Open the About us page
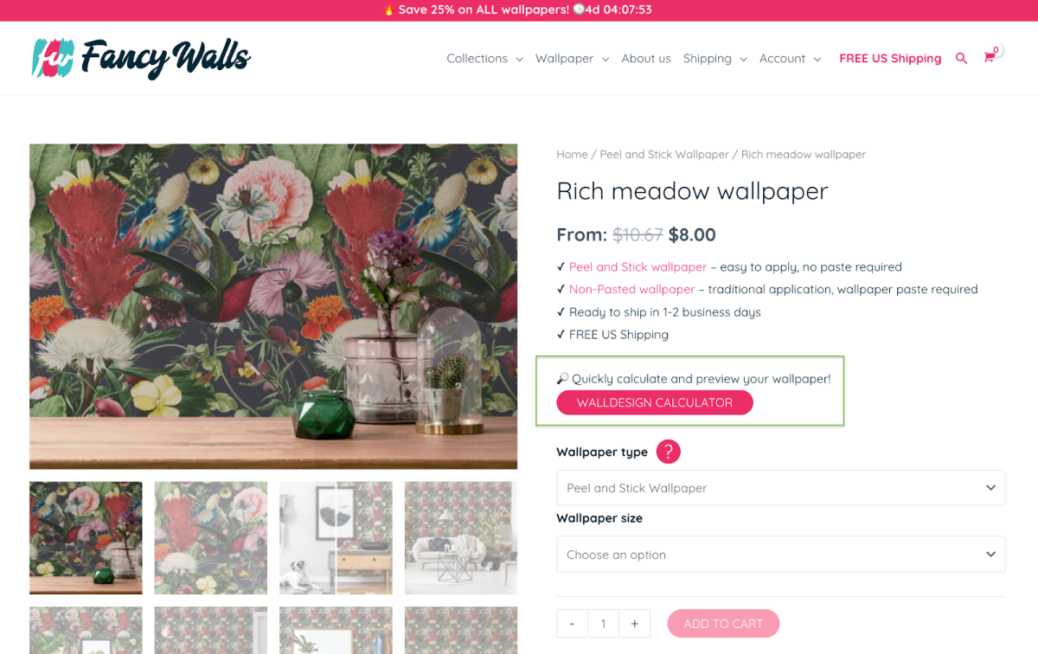Viewport: 1038px width, 654px height. (x=646, y=59)
